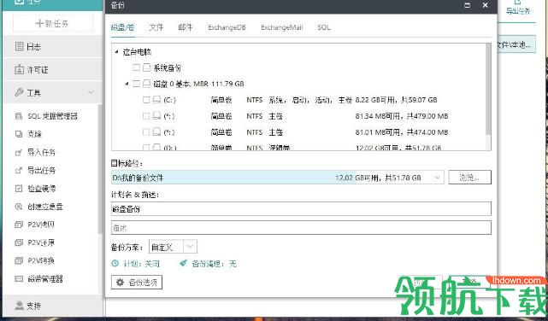Click the cleanup icon beside 备份清理
Image resolution: width=548 pixels, height=321 pixels.
click(183, 264)
